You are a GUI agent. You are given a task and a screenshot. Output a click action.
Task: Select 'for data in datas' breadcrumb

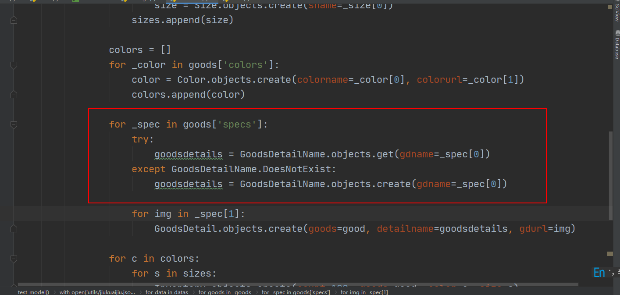(167, 292)
